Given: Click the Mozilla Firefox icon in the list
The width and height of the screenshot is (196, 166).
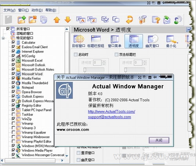Looking at the screenshot, I should point(18,78).
